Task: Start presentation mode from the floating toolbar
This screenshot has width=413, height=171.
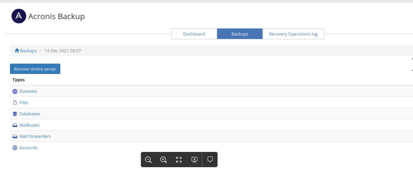Action: 194,160
